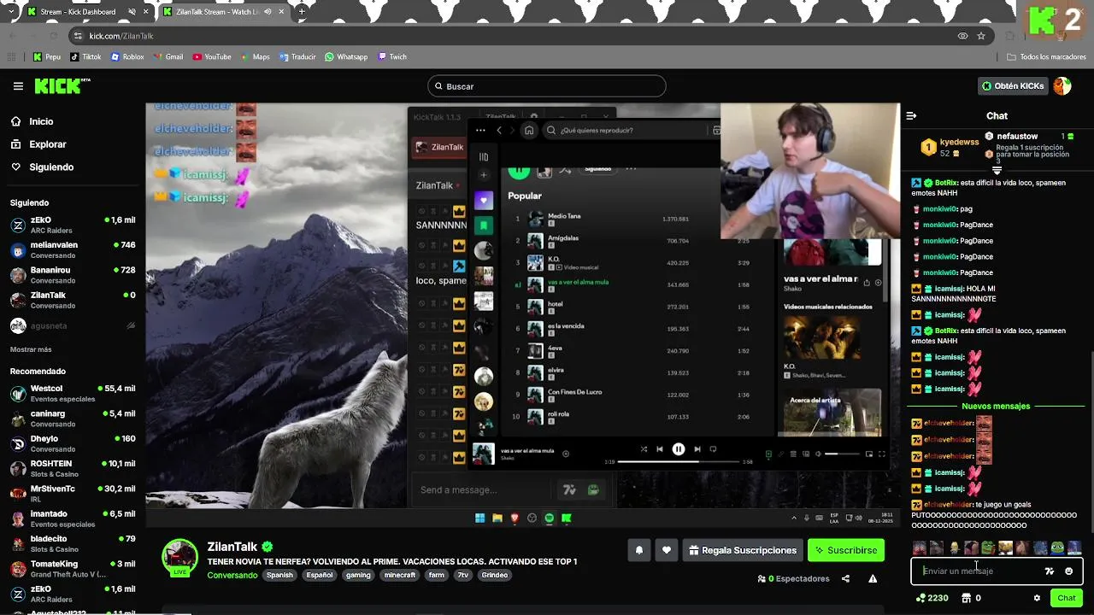Open the 7TV emote picker in chat input
Screen dimensions: 1094x615
1050,571
